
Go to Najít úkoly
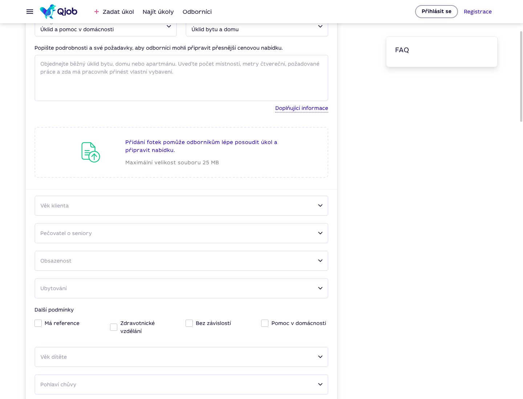[158, 12]
